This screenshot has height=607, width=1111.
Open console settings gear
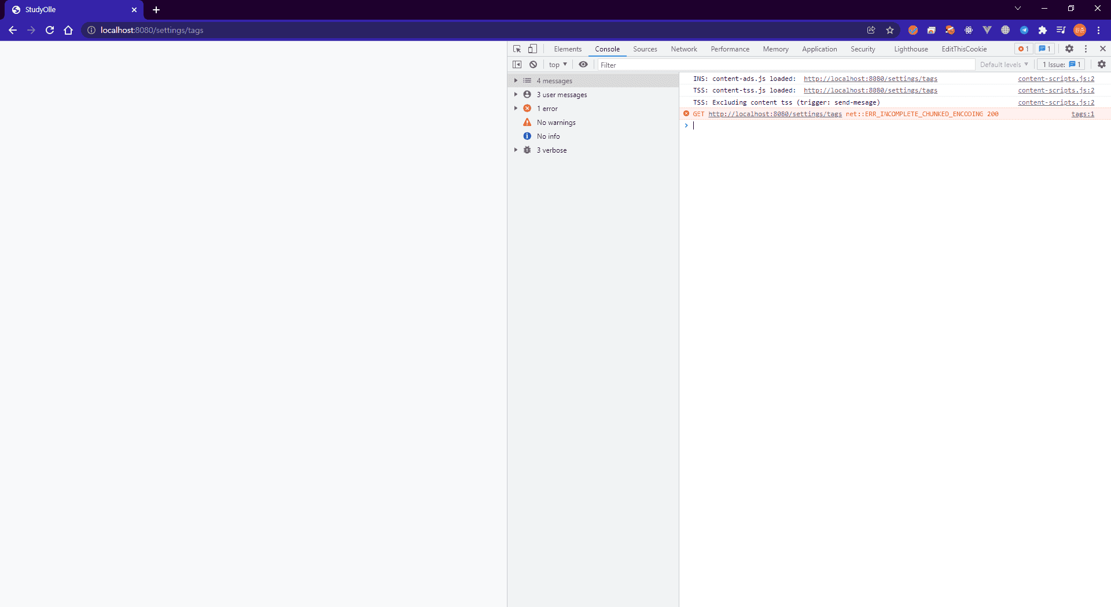[x=1102, y=65]
